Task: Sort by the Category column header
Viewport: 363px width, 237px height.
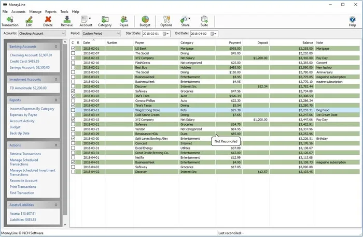Action: tap(197, 43)
